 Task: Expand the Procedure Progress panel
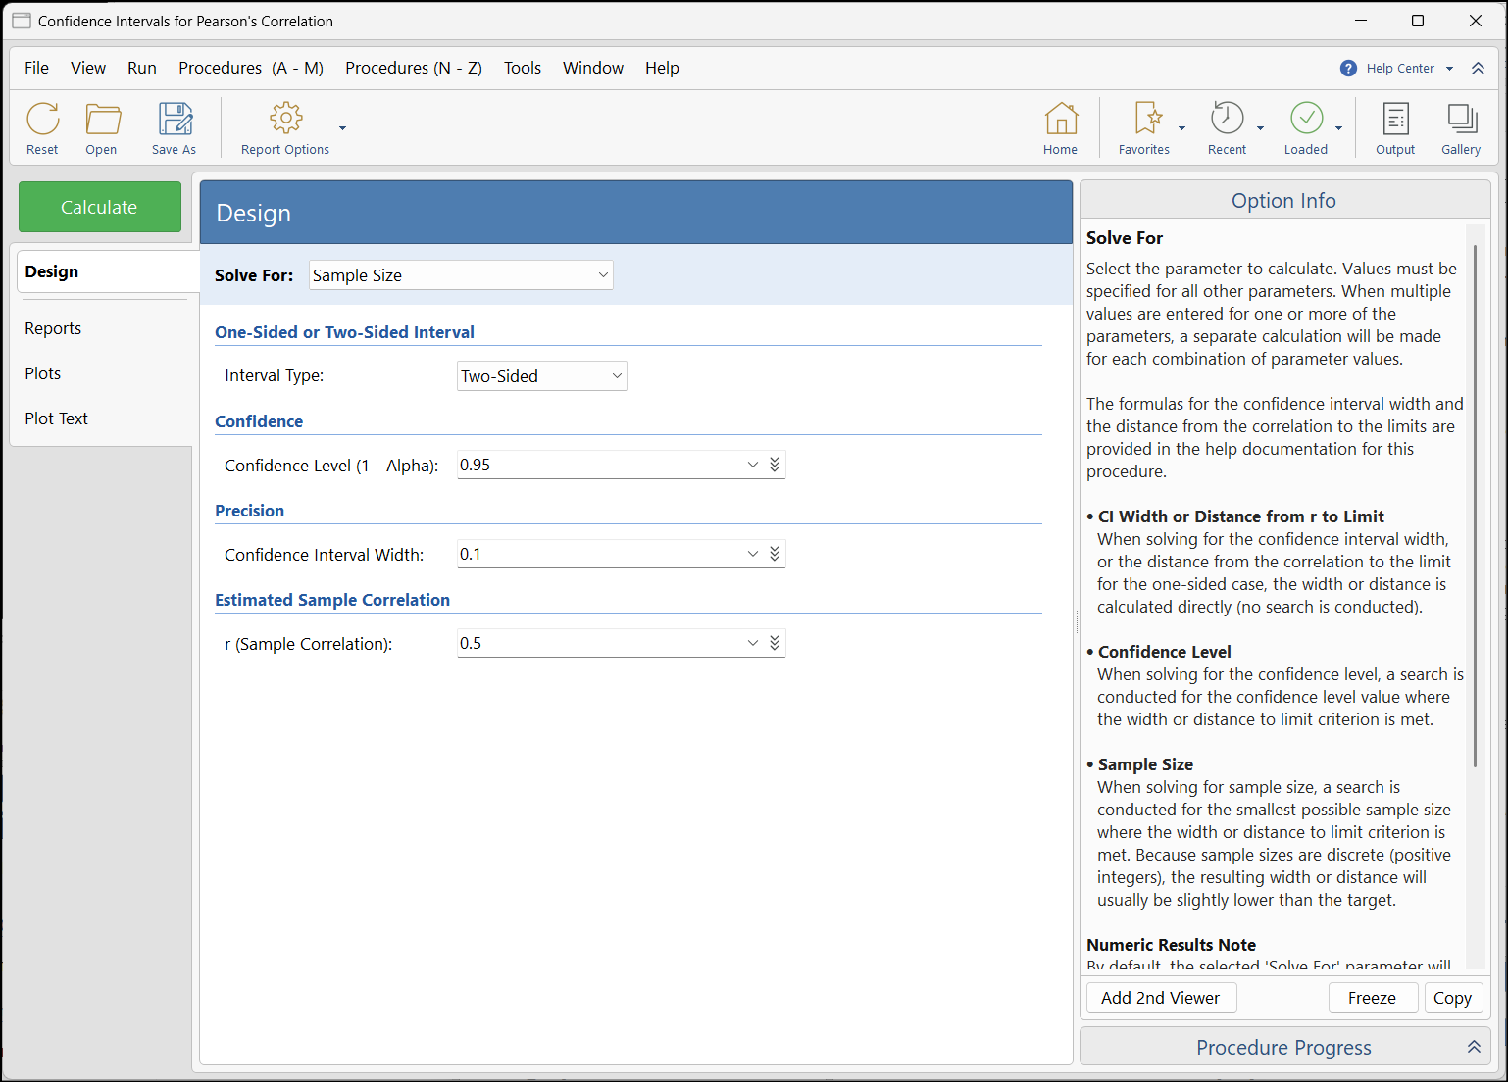click(1473, 1047)
